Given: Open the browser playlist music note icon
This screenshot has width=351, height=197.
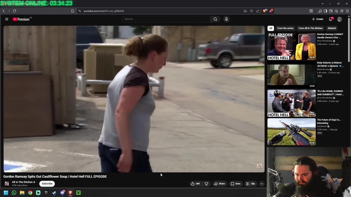Looking at the screenshot, I should click(x=320, y=11).
